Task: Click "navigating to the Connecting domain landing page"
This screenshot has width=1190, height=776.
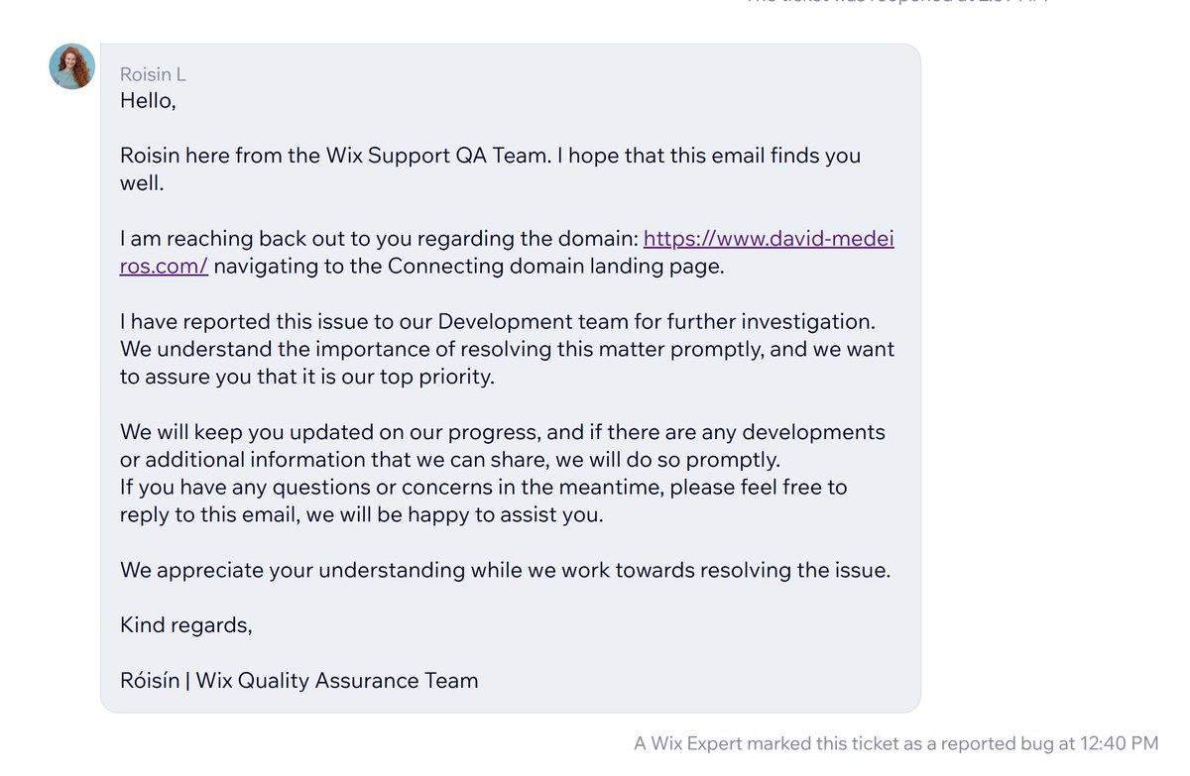Action: (469, 267)
